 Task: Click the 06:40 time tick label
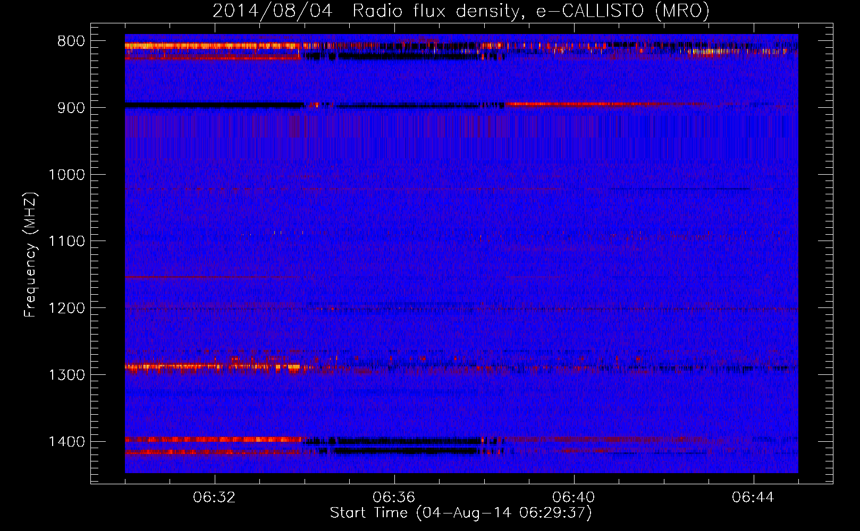click(574, 498)
